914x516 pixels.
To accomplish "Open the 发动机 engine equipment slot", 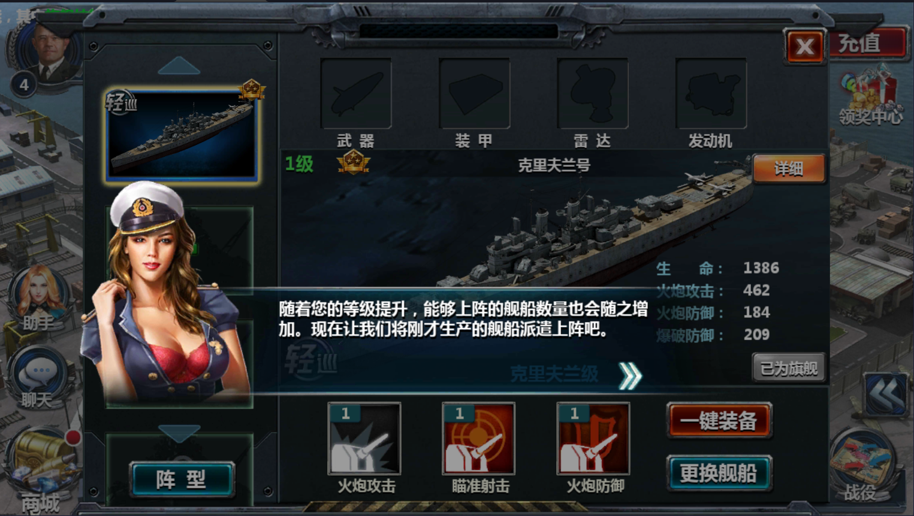I will point(711,93).
